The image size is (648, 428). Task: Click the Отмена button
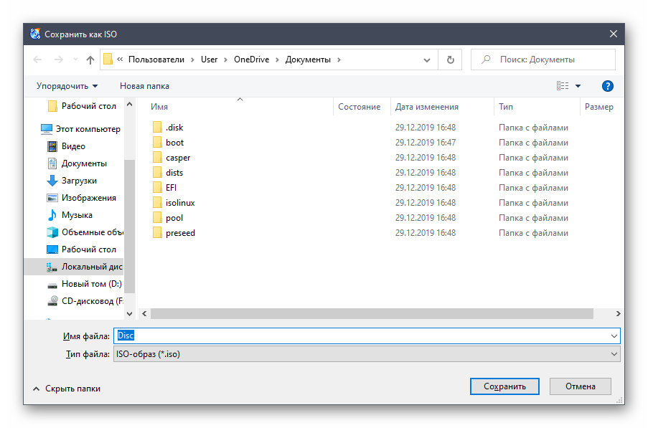(580, 386)
